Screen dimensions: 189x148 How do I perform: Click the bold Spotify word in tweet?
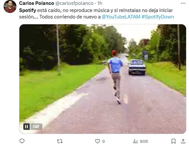pos(27,10)
